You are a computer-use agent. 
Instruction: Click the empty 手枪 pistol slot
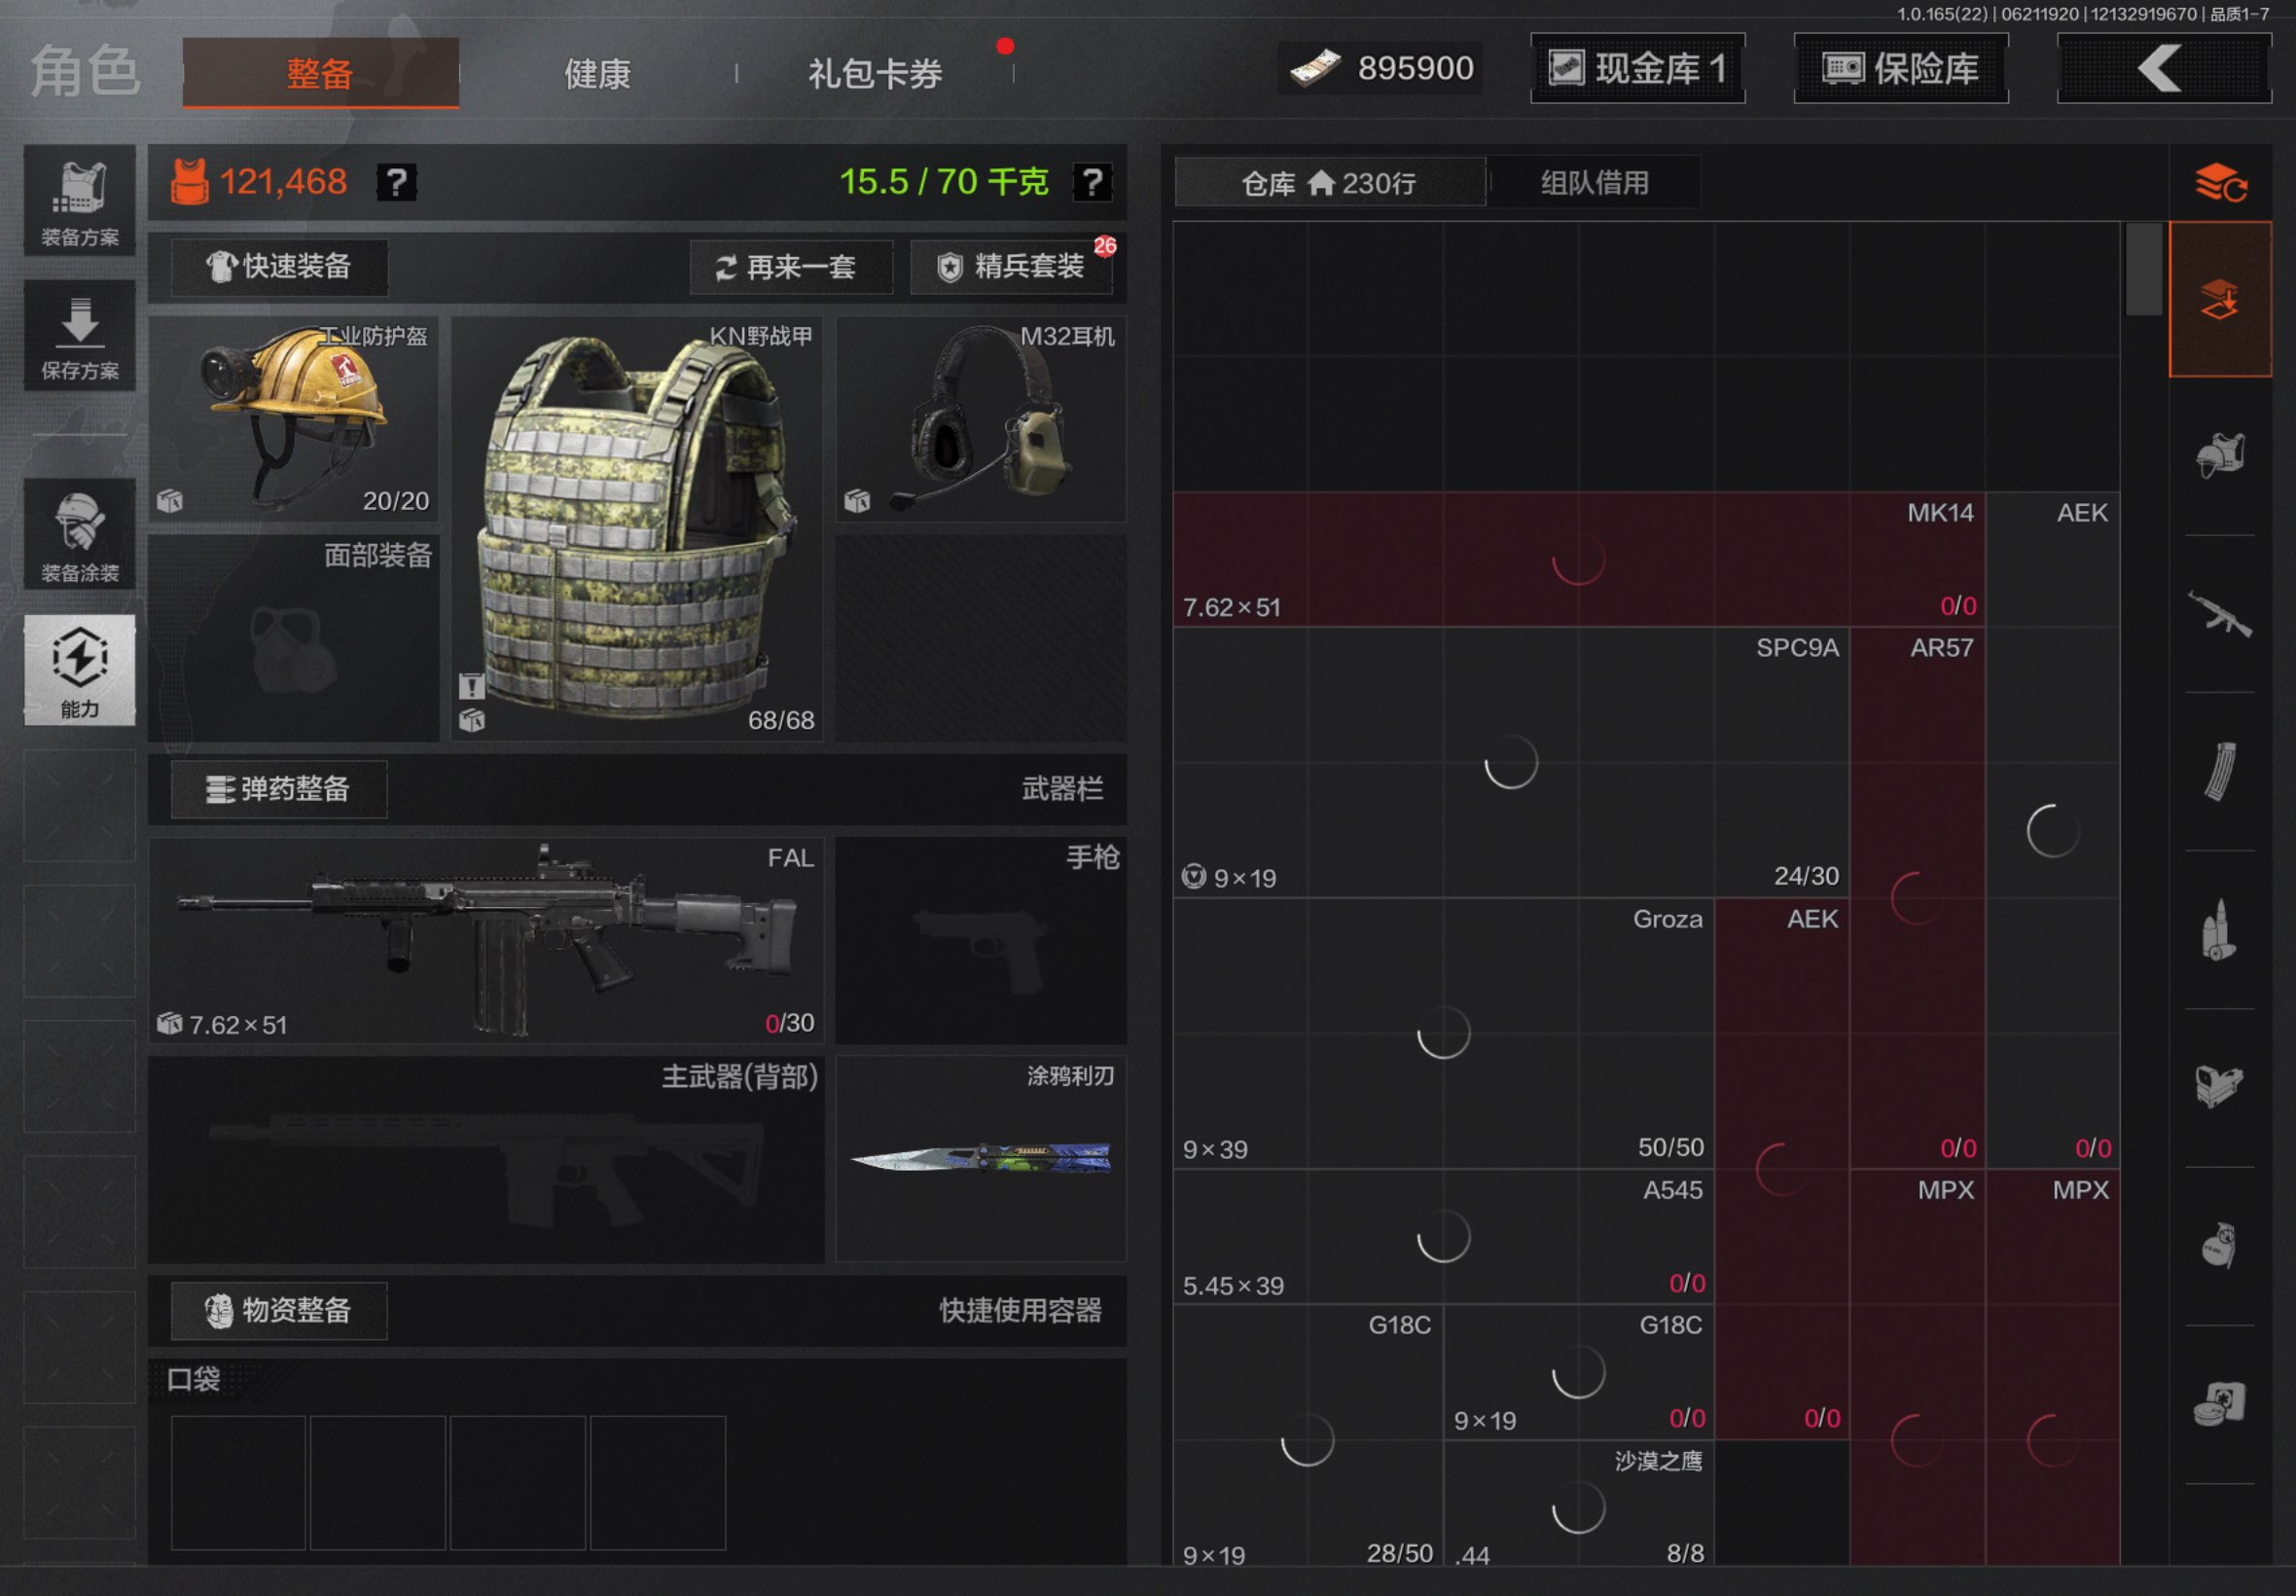[x=981, y=941]
